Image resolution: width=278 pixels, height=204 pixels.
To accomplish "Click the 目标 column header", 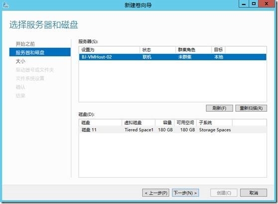I will point(218,50).
